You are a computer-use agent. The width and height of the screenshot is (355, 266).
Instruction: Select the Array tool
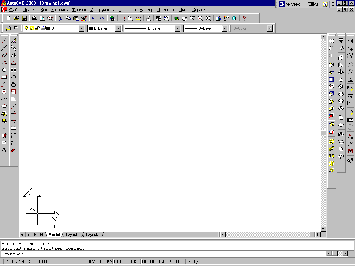click(14, 70)
